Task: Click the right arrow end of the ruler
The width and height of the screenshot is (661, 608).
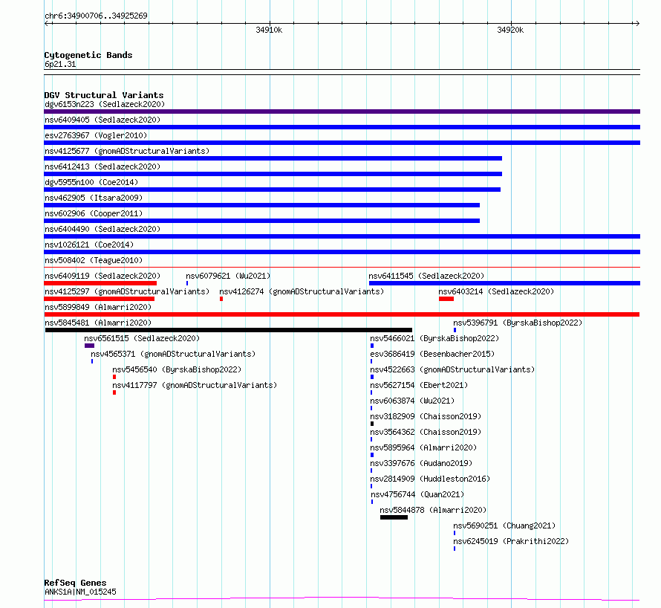Action: click(x=637, y=24)
